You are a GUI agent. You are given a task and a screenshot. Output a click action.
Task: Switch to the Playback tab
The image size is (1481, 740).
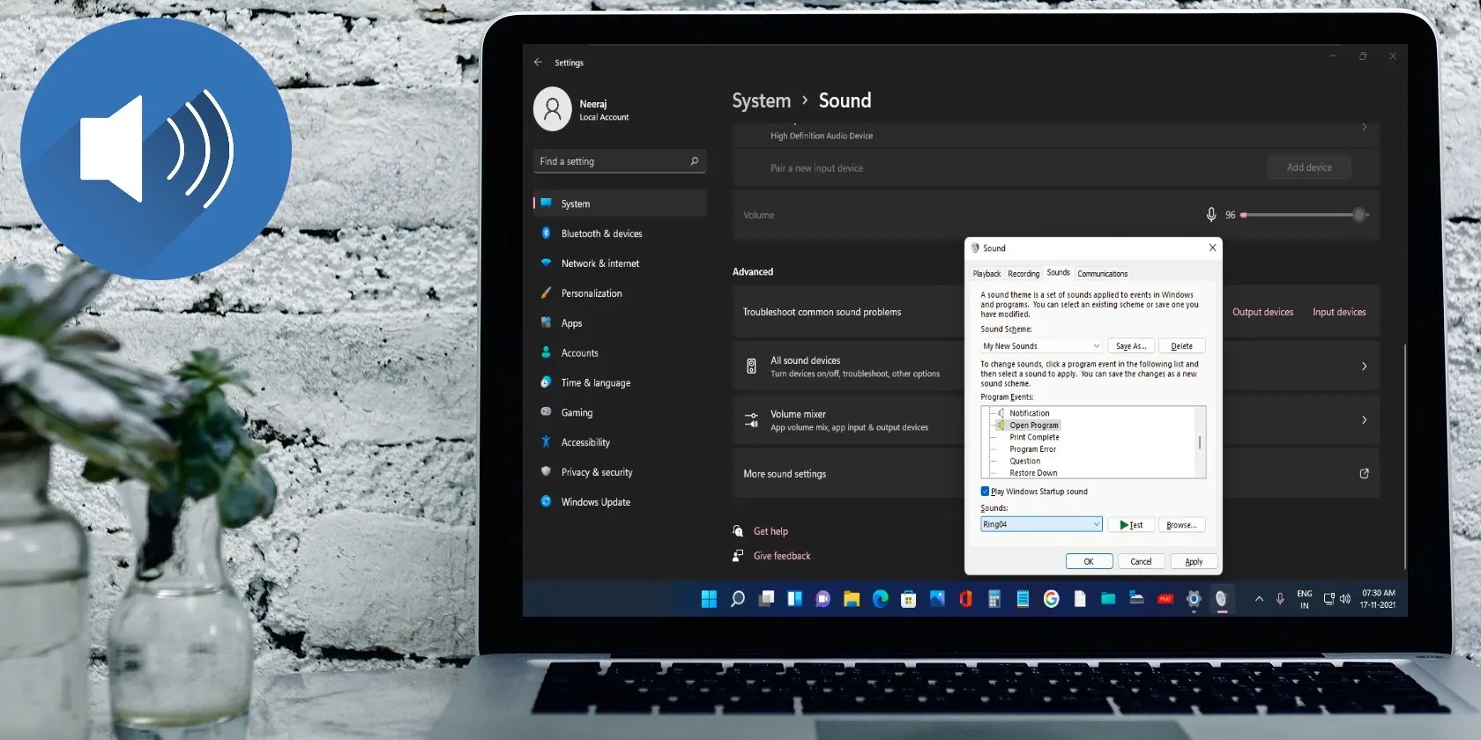click(986, 274)
